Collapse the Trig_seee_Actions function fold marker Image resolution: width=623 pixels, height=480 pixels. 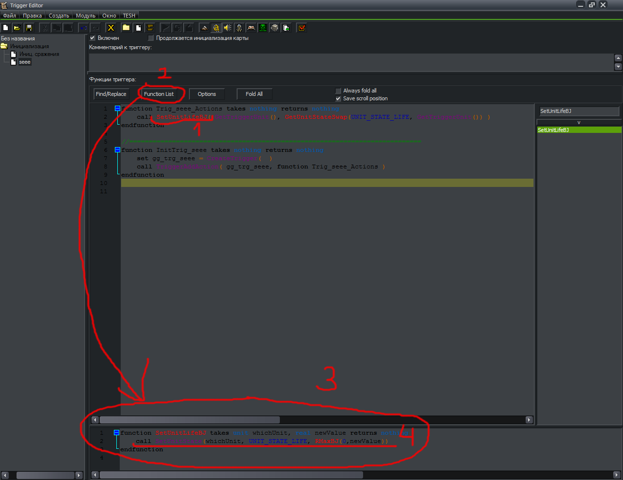[x=117, y=109]
